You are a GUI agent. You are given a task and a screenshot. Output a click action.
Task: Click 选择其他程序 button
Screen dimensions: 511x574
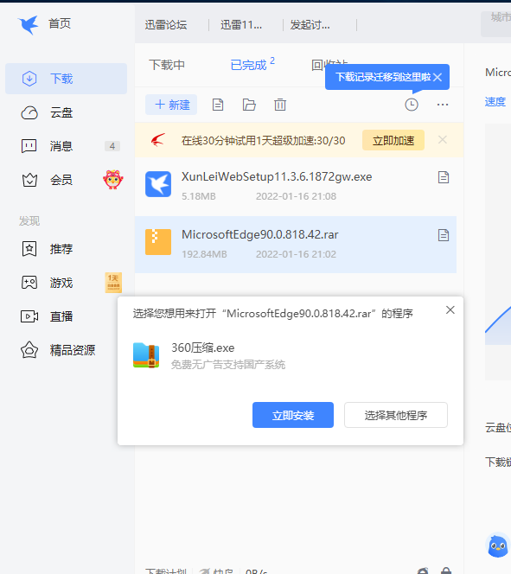396,415
